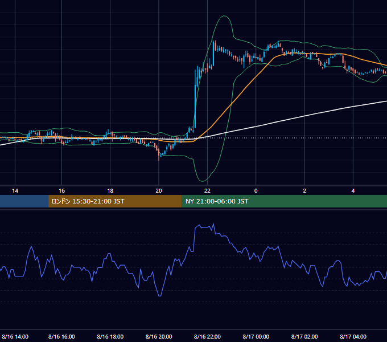Click the 14 hour axis label
Screen dimensions: 387x342
point(15,191)
